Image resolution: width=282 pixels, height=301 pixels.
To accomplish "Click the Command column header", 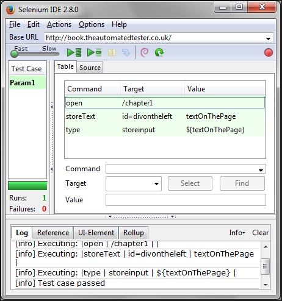I will pos(93,89).
